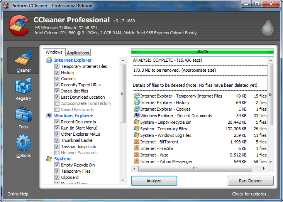This screenshot has width=283, height=202.
Task: Click the 100% green progress bar
Action: click(202, 51)
